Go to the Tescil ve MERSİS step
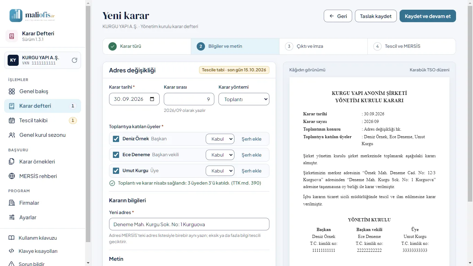 click(412, 46)
